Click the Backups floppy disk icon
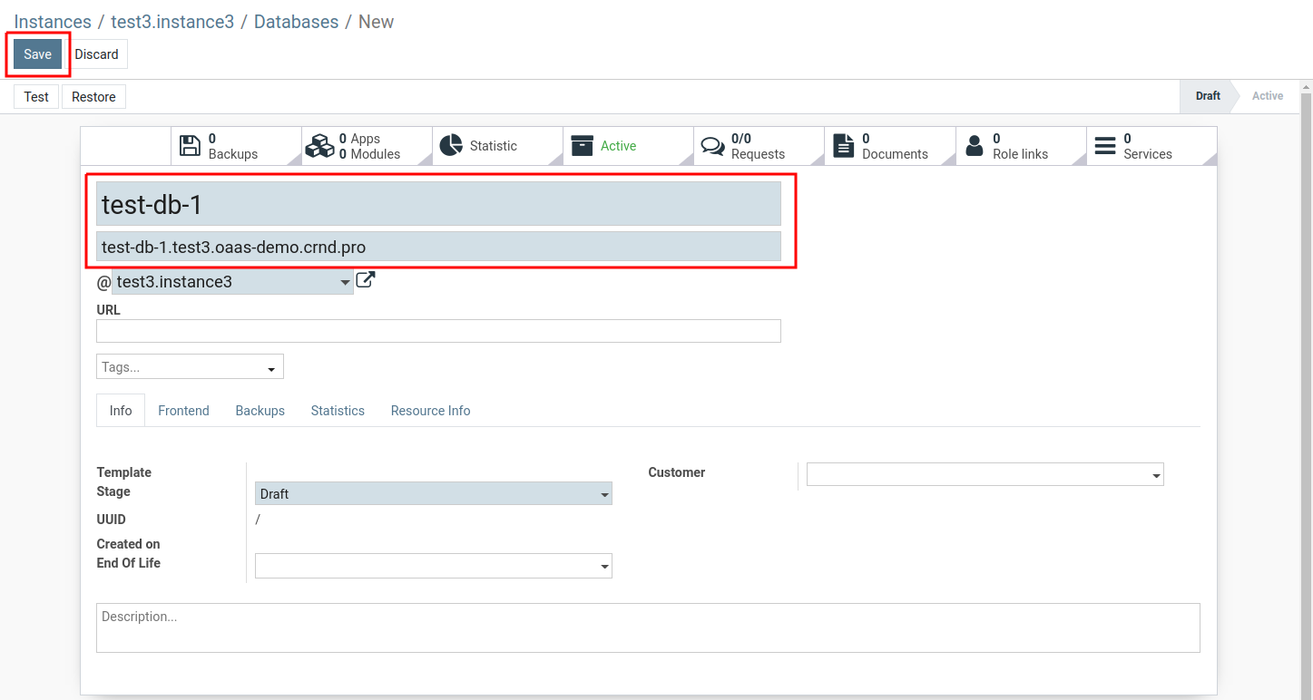Screen dimensions: 1313x700 click(x=190, y=146)
